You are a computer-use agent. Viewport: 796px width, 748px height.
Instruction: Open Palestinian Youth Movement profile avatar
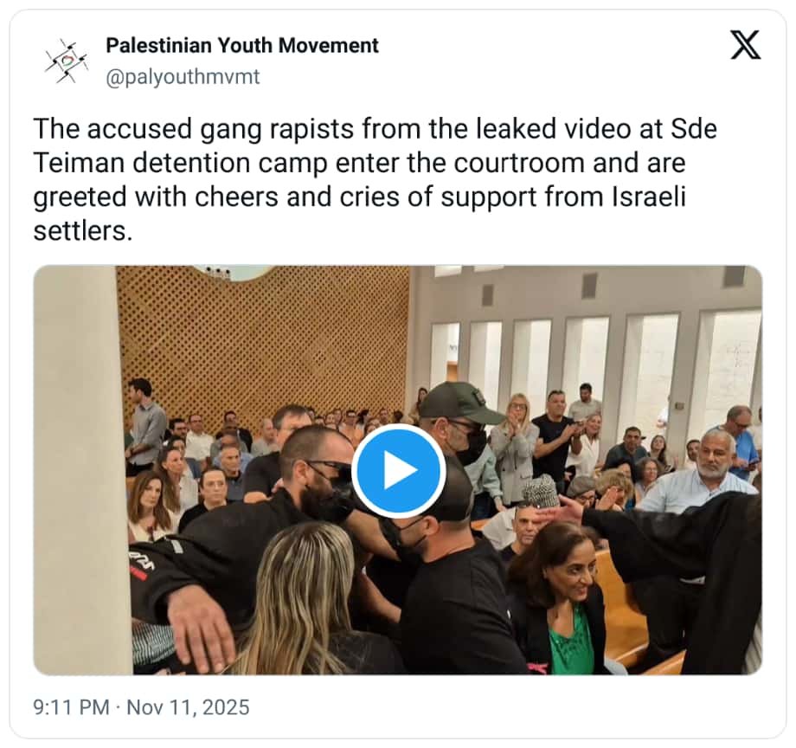point(66,61)
